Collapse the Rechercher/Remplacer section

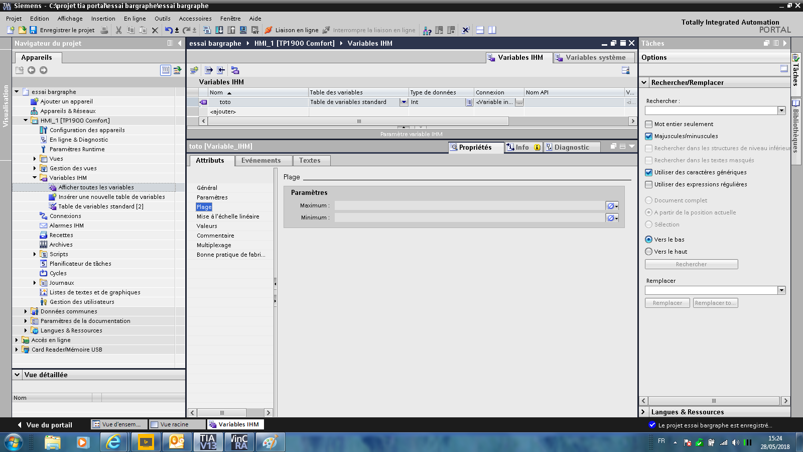(x=644, y=82)
